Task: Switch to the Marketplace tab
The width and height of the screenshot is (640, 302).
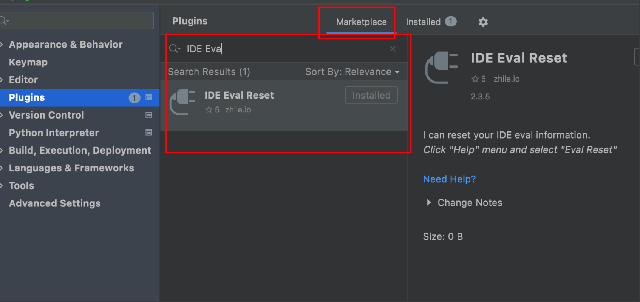Action: point(361,22)
